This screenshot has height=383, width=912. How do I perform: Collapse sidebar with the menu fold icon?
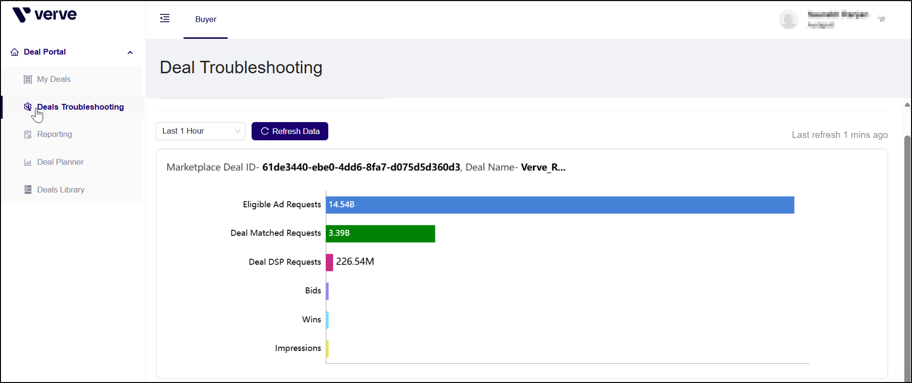click(x=165, y=19)
